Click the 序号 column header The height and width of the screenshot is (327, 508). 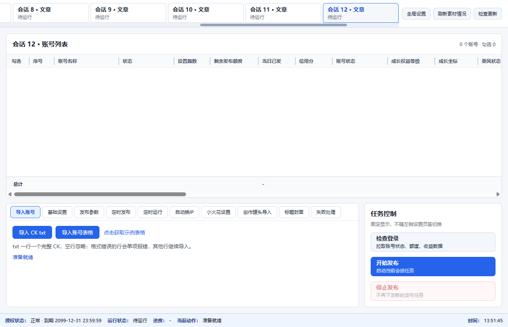pos(38,61)
